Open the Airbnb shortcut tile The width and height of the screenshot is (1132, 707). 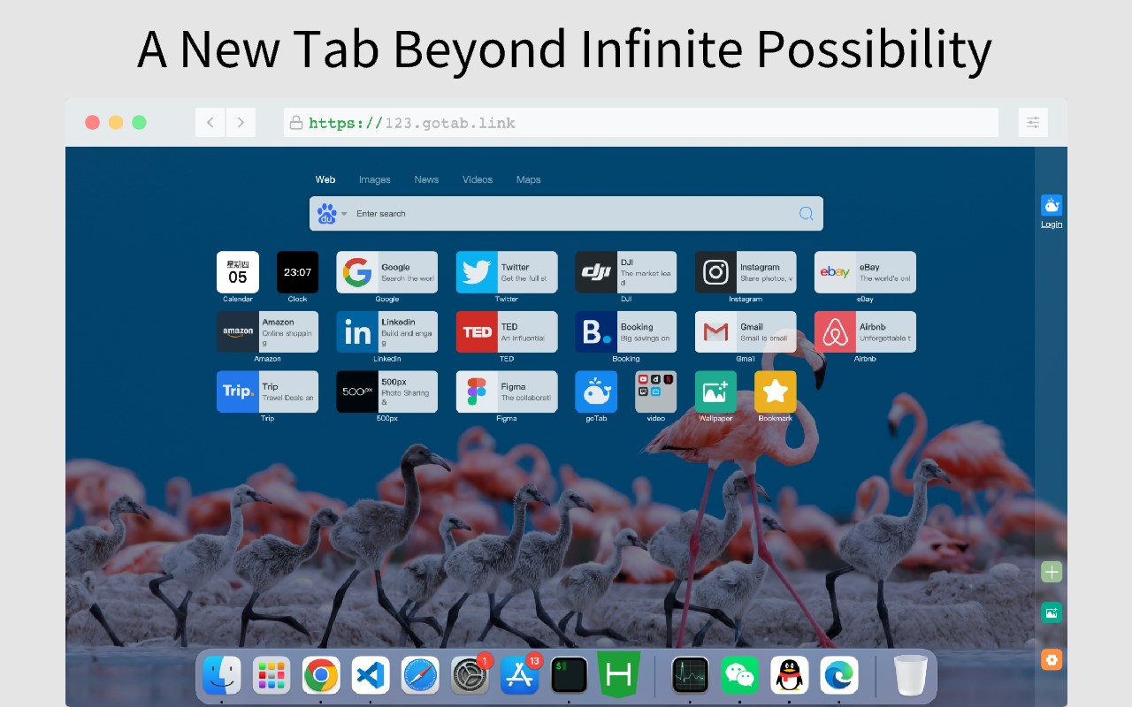[x=865, y=331]
